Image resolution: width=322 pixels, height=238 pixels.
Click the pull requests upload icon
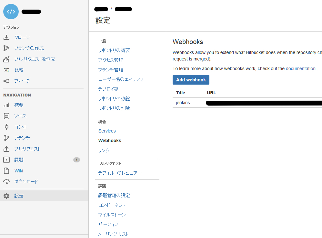(6, 149)
